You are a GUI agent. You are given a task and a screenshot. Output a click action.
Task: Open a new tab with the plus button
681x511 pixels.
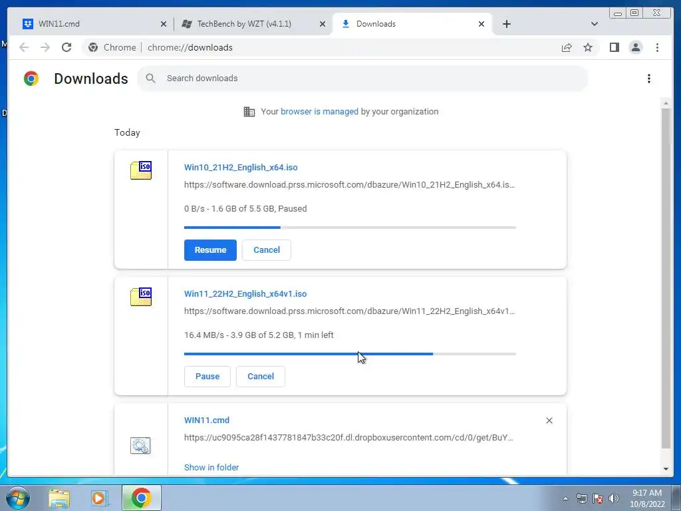click(506, 24)
